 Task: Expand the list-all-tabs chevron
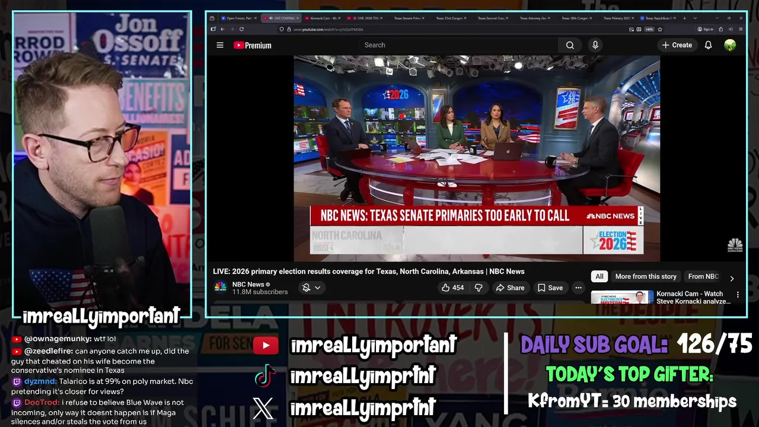694,18
